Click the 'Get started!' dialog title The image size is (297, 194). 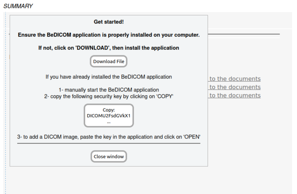(x=109, y=22)
